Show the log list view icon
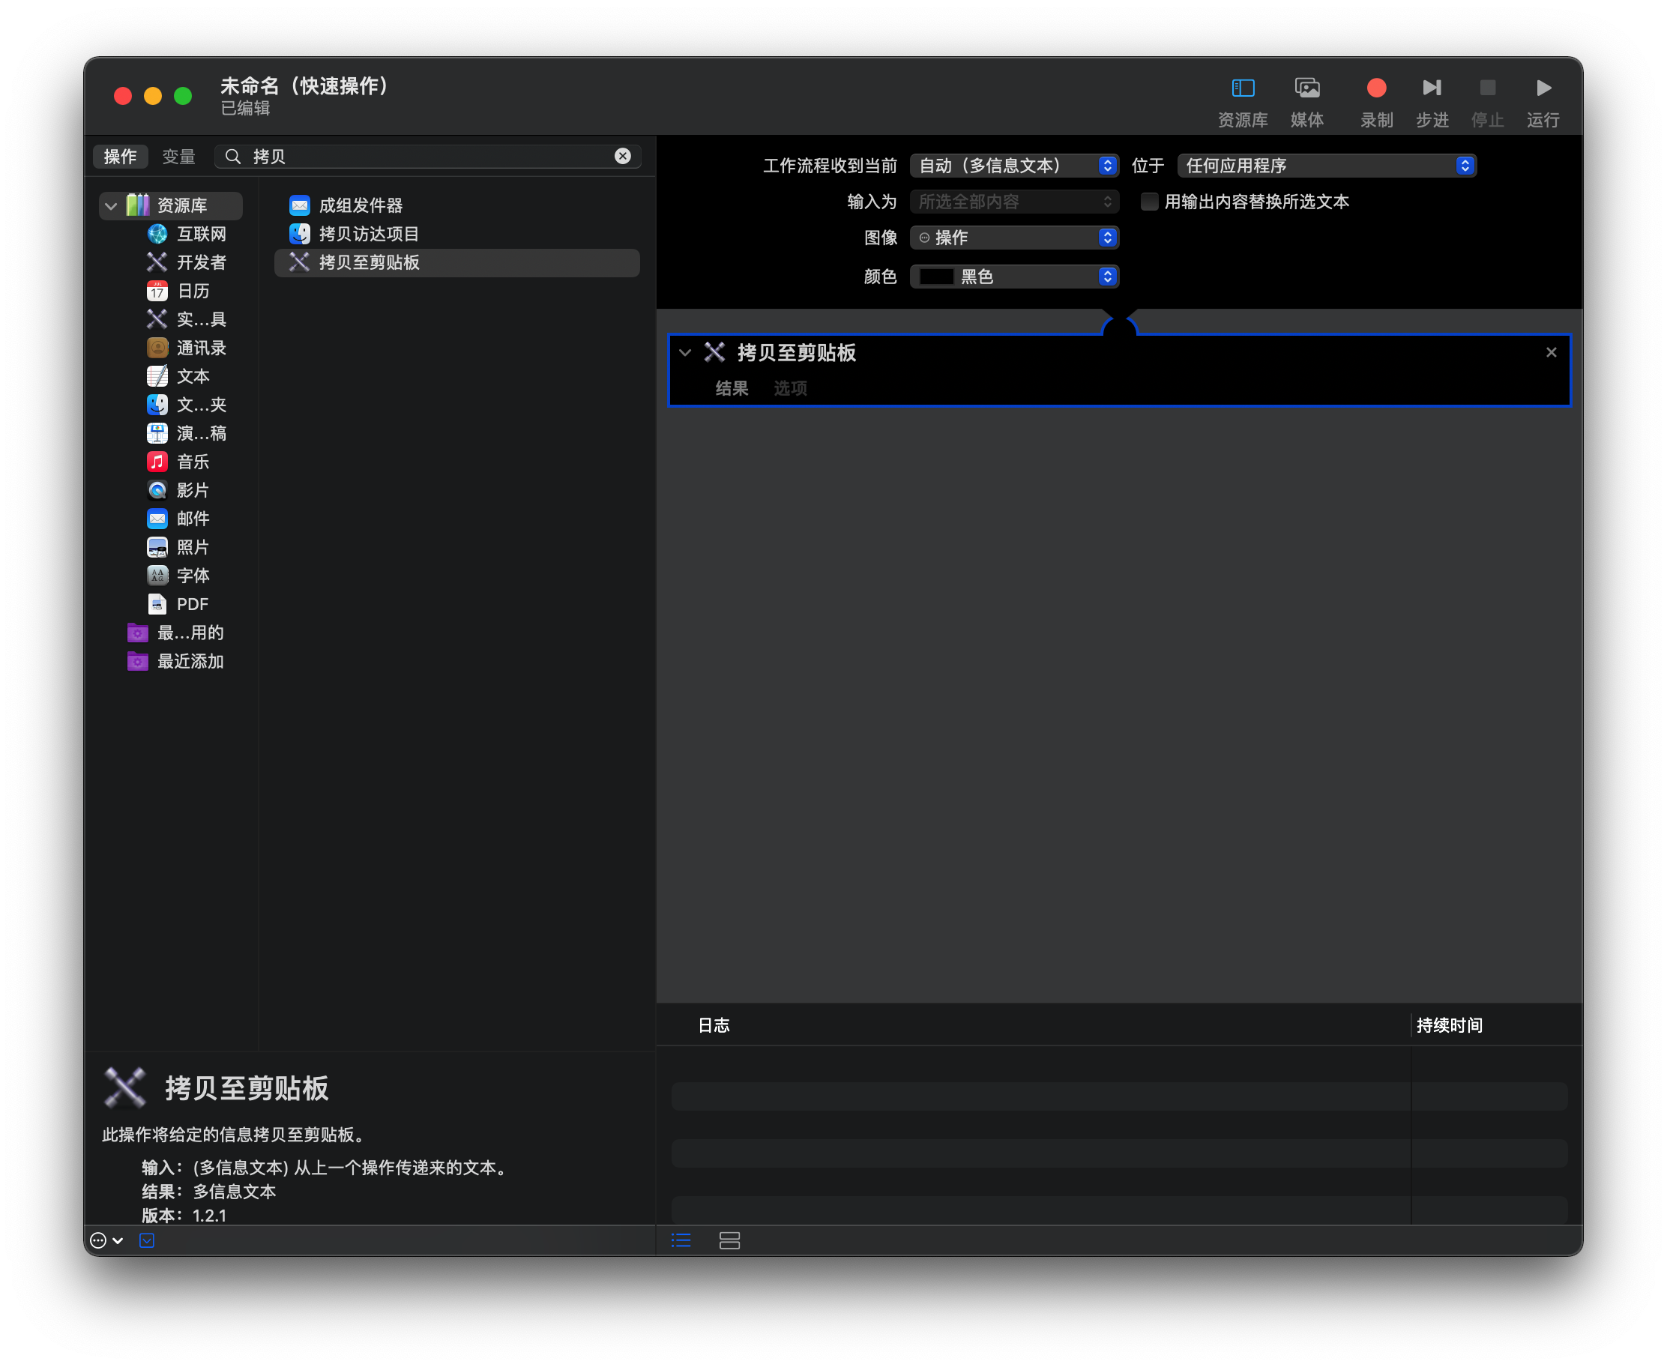This screenshot has width=1667, height=1367. pos(681,1241)
